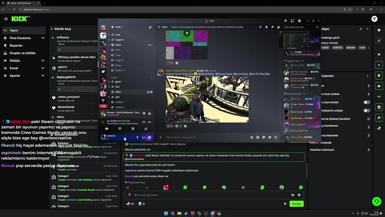385x217 pixels.
Task: Open the Discord sticker picker
Action: click(x=264, y=137)
